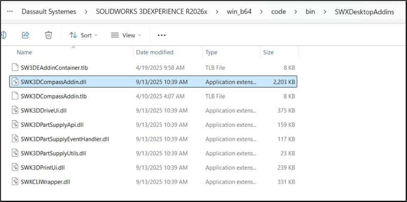Select file name SWK3DPartSupplyEventHandler.dll
The image size is (407, 202).
[65, 139]
